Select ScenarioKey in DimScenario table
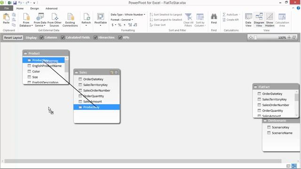 point(280,127)
